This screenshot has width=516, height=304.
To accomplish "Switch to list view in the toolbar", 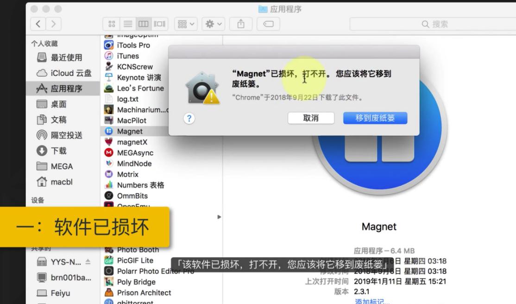I will pos(127,24).
